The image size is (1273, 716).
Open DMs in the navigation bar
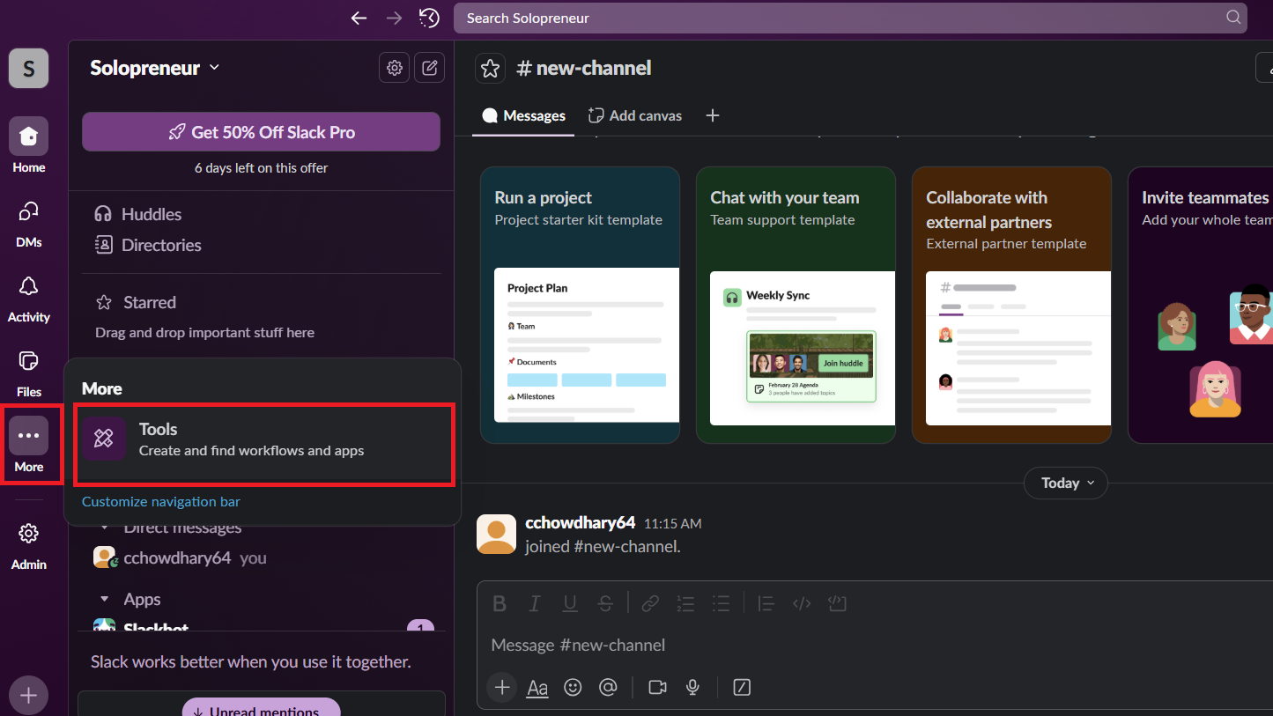click(x=28, y=222)
